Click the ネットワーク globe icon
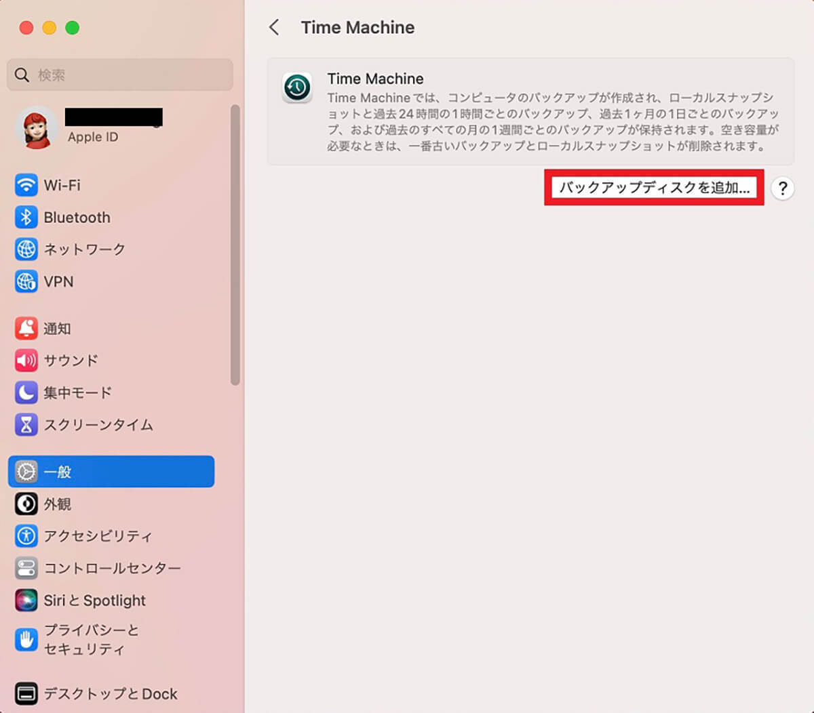Viewport: 814px width, 713px height. click(26, 249)
